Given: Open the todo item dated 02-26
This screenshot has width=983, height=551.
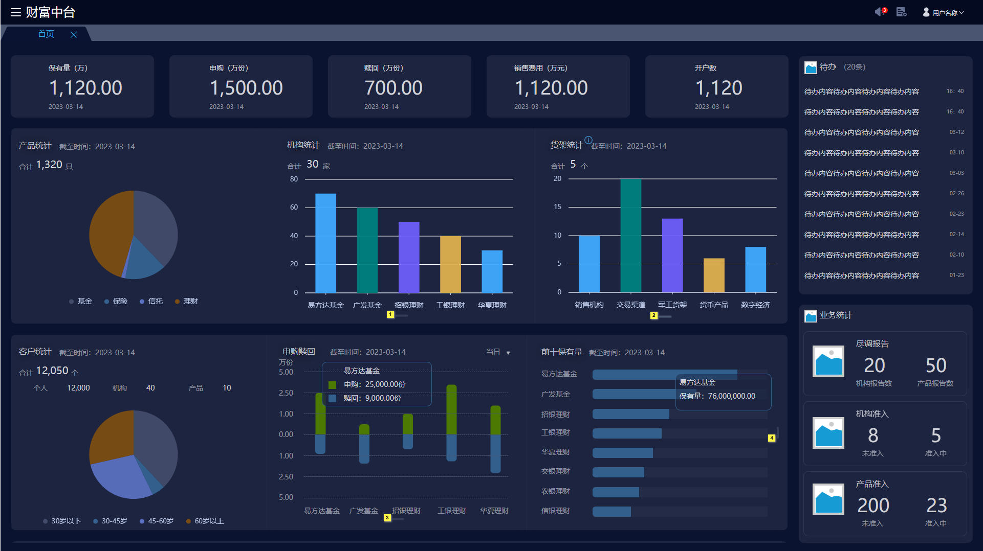Looking at the screenshot, I should pos(884,194).
